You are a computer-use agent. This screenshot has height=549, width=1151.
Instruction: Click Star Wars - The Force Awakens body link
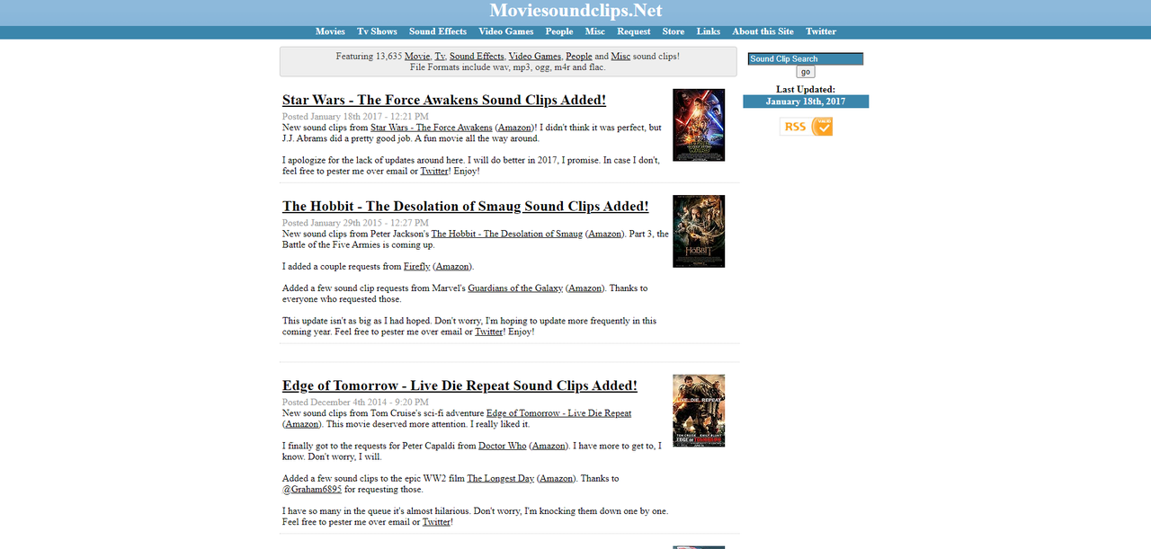pyautogui.click(x=432, y=128)
